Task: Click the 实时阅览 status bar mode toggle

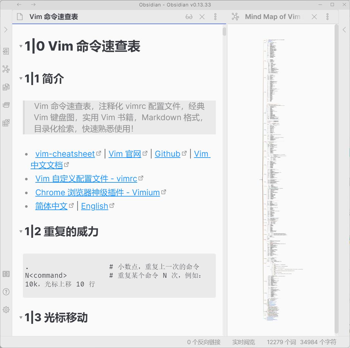Action: point(244,342)
